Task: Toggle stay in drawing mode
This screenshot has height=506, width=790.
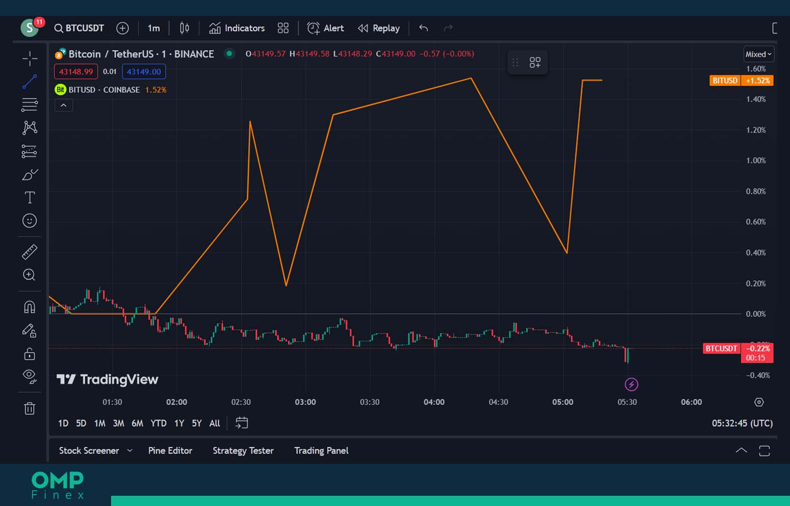Action: pyautogui.click(x=30, y=331)
